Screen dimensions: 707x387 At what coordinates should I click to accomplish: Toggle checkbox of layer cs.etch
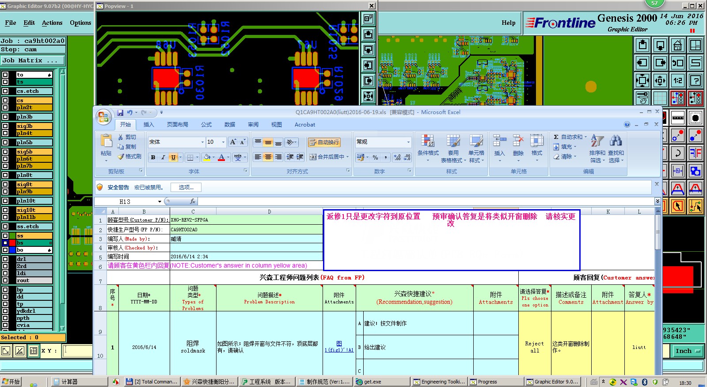coord(5,91)
